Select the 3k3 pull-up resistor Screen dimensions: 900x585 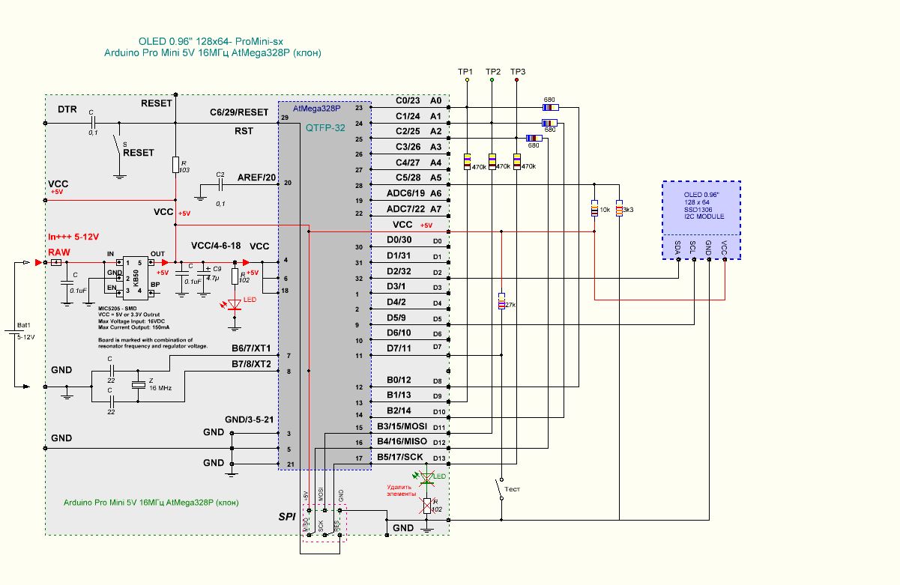[618, 208]
